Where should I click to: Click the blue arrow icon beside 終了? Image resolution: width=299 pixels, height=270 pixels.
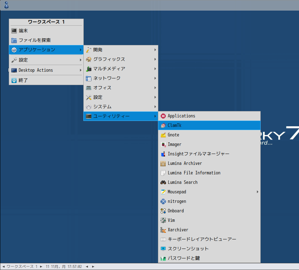14,81
